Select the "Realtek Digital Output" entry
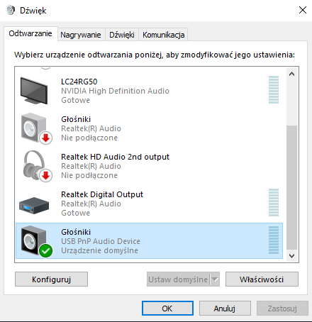This screenshot has height=322, width=312. point(102,194)
